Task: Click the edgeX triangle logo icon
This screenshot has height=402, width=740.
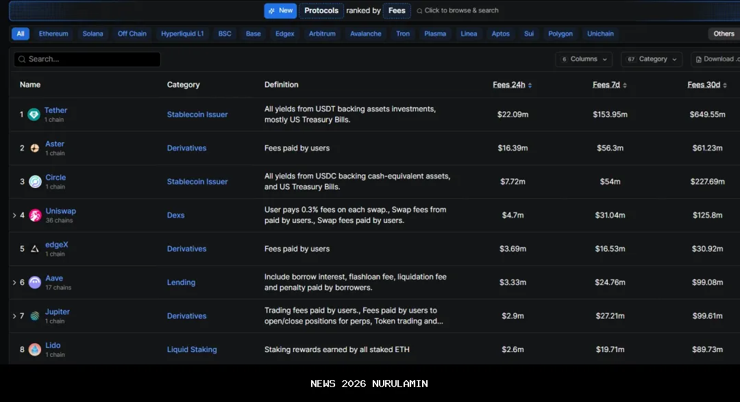Action: [x=35, y=249]
